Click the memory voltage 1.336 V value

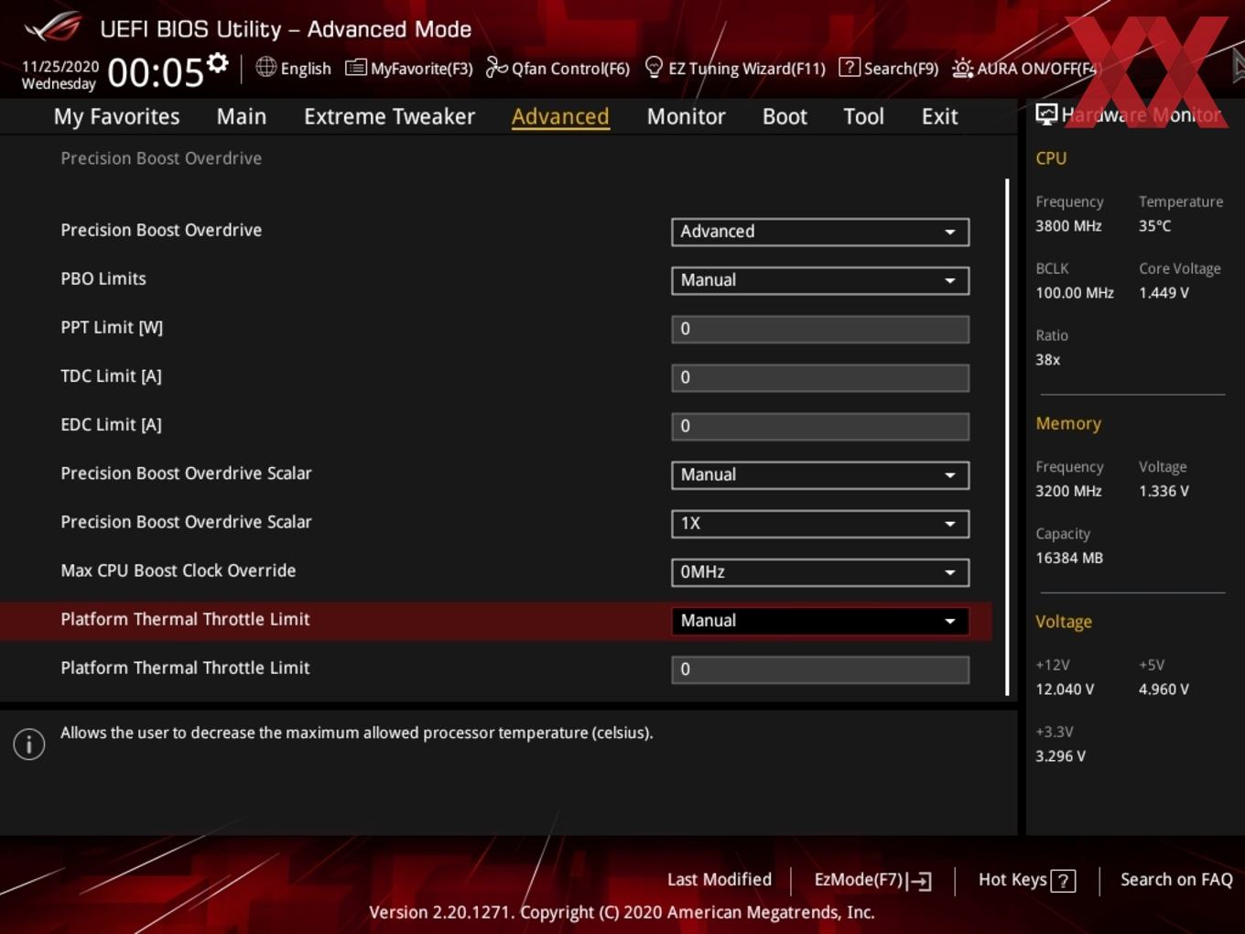1164,492
